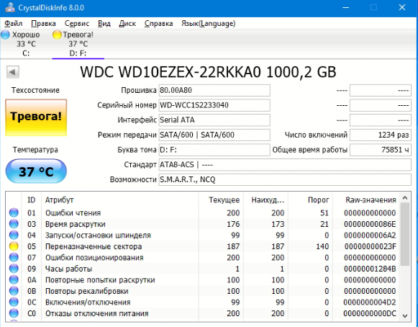Image resolution: width=418 pixels, height=327 pixels.
Task: Click status icon for Запуски/остановки шпинделя row
Action: tap(14, 236)
